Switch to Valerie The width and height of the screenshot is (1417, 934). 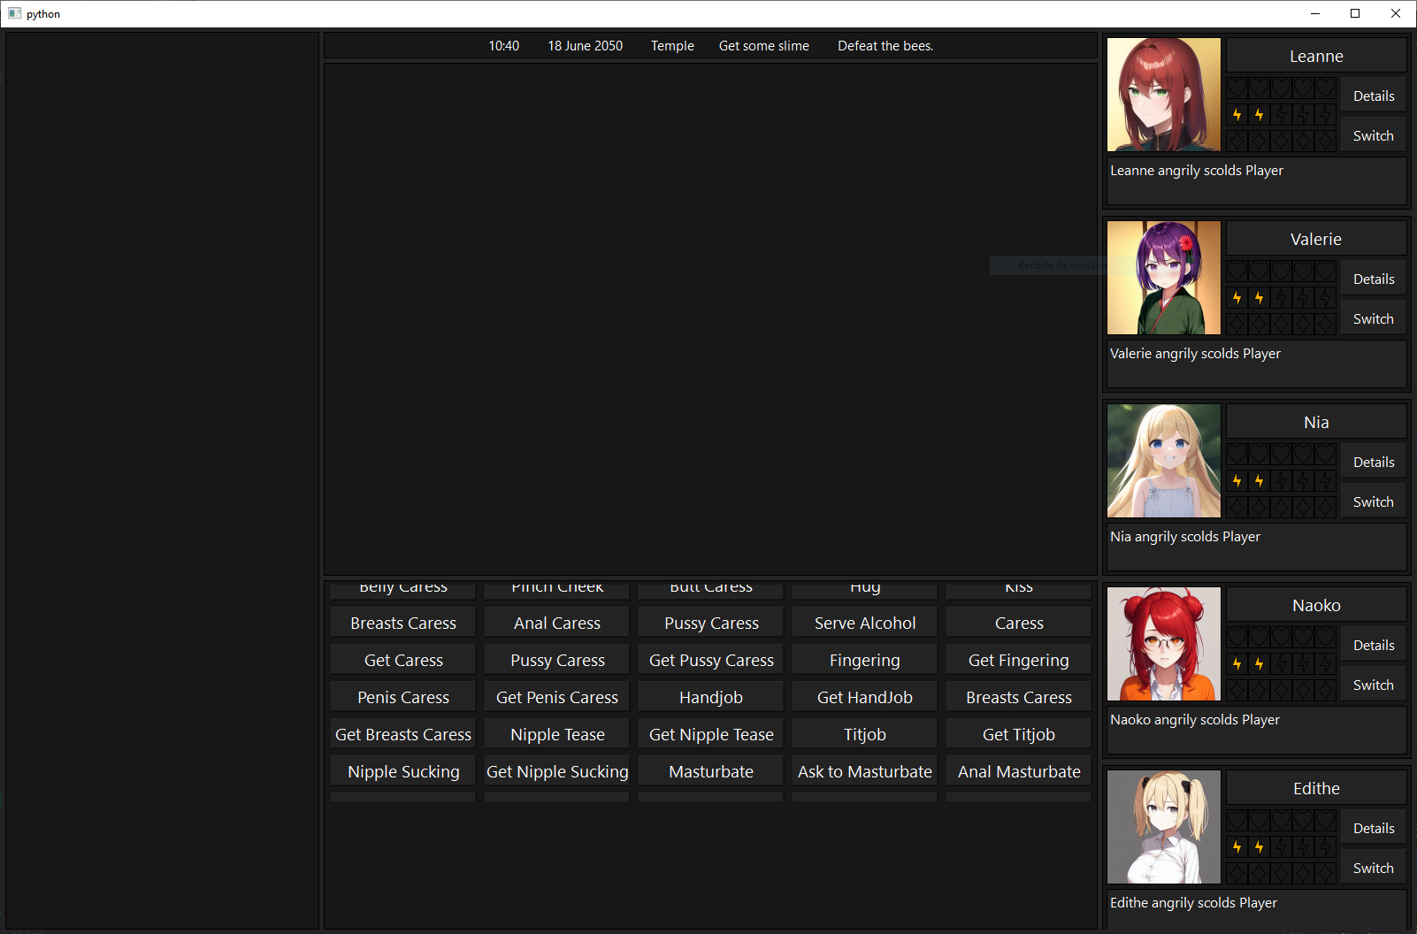pos(1373,319)
